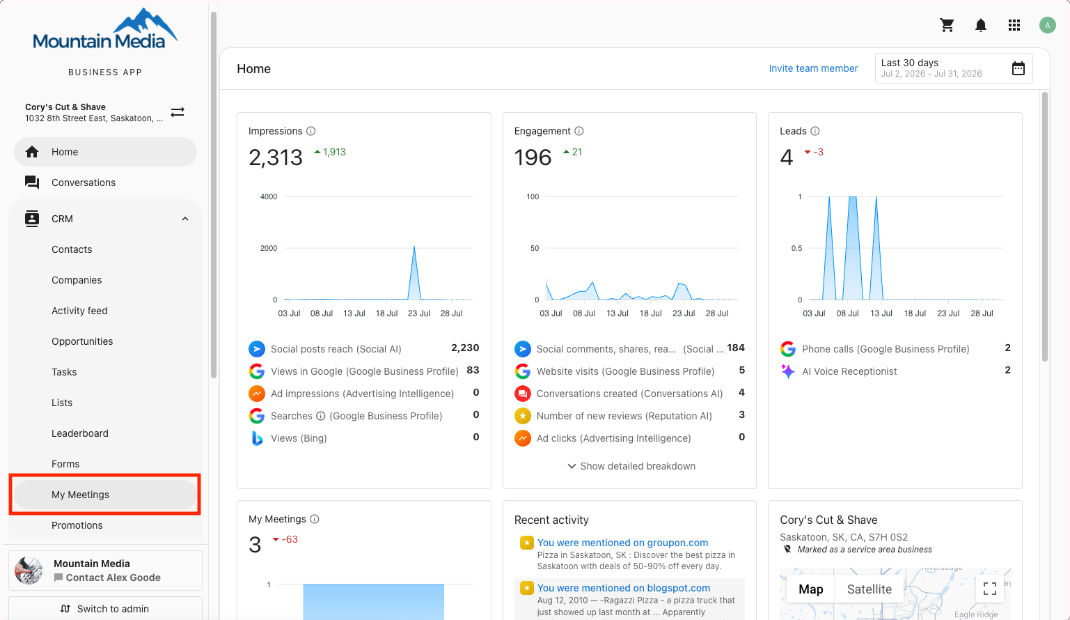Switch the map to Satellite view

point(869,589)
